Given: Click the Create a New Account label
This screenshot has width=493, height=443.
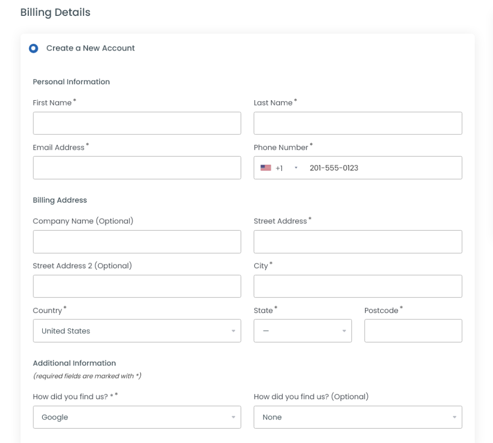Looking at the screenshot, I should click(91, 48).
